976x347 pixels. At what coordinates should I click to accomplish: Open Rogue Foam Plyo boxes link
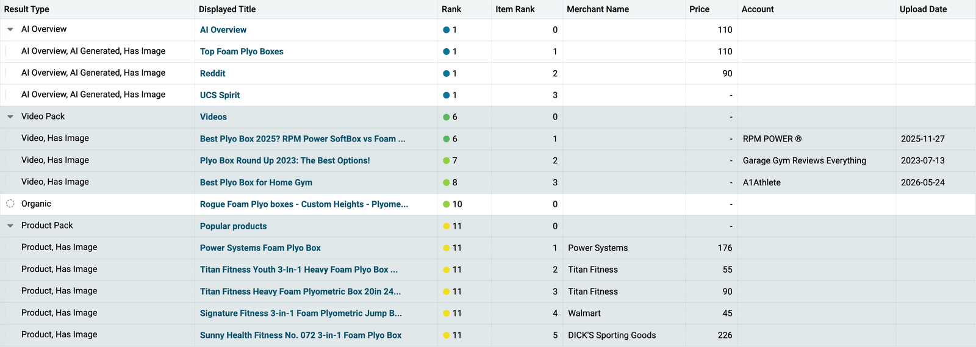(304, 204)
